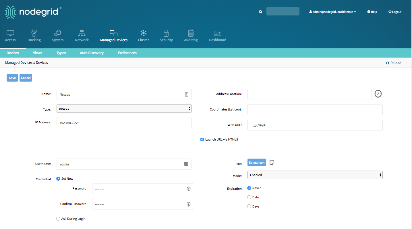Click the device icon preview next to Select Icon
The height and width of the screenshot is (229, 412).
(272, 163)
